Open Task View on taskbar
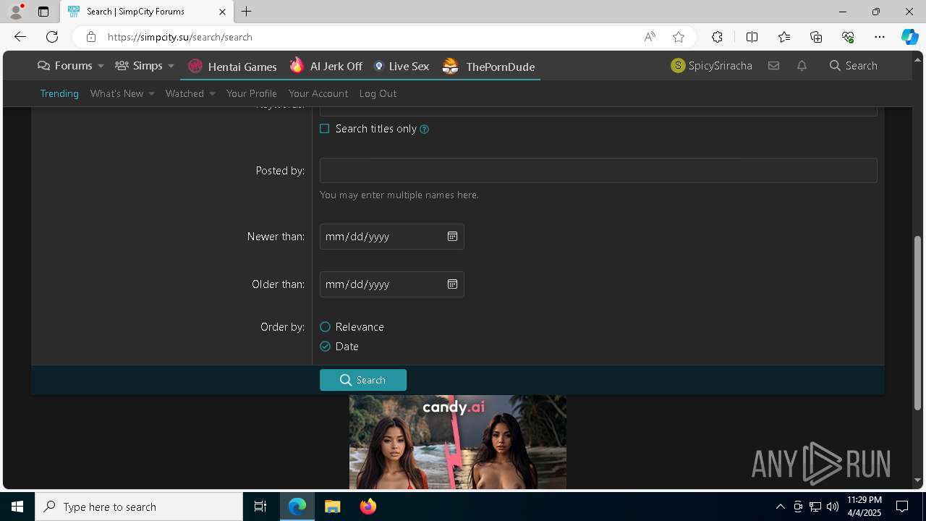 (x=260, y=507)
